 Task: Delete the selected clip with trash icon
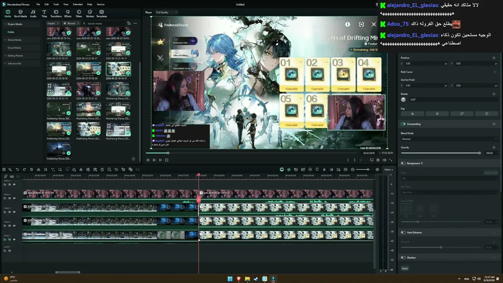[x=31, y=169]
